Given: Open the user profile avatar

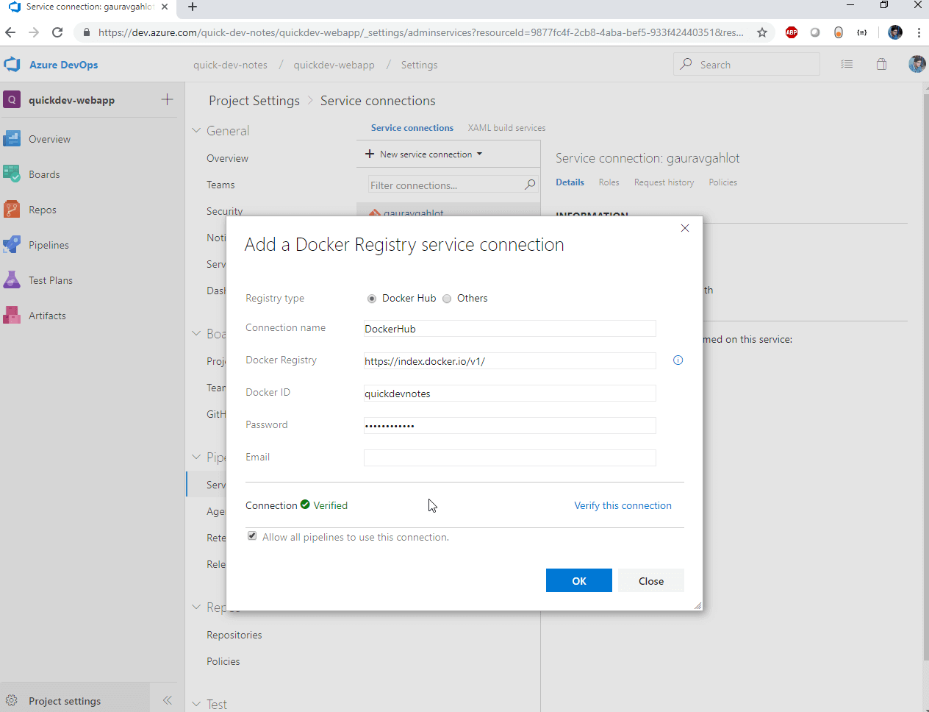Looking at the screenshot, I should click(917, 64).
